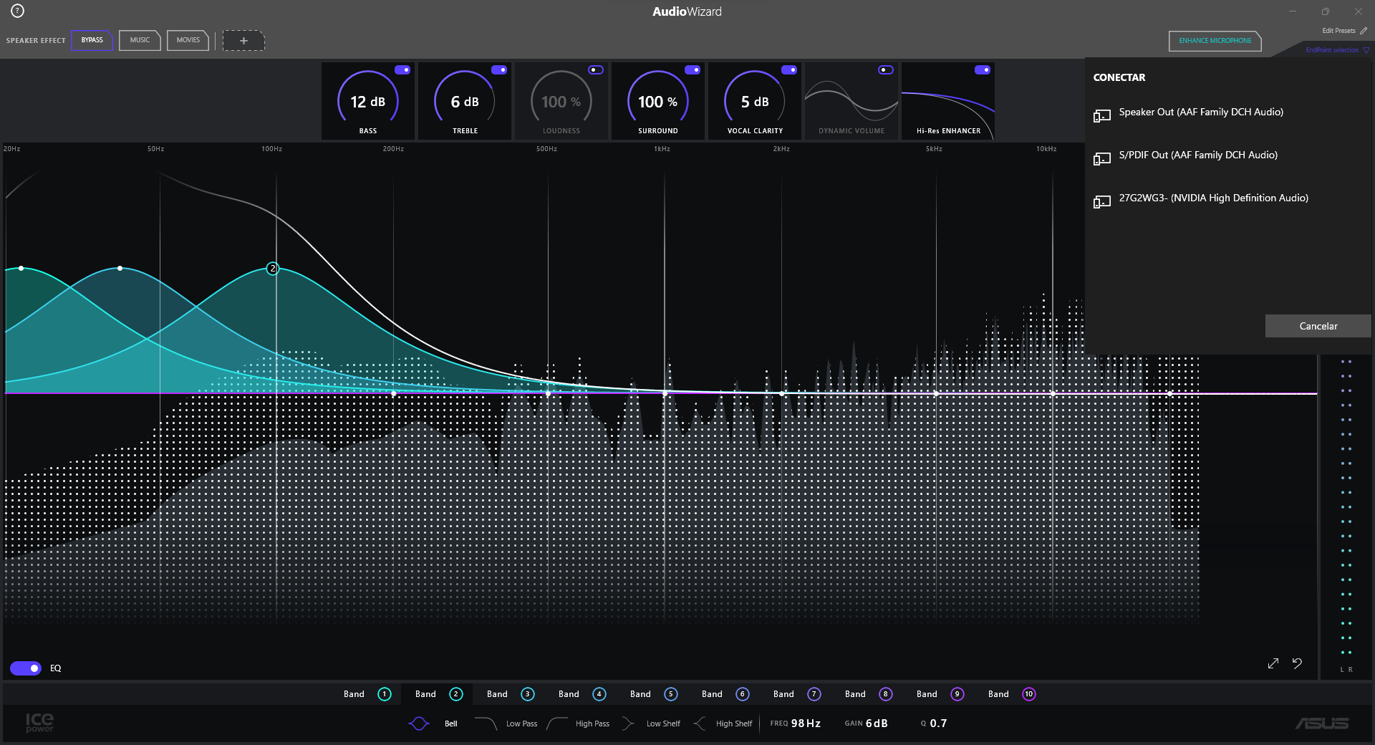Screen dimensions: 1375x745
Task: Click the Low Pass filter label
Action: tap(521, 724)
